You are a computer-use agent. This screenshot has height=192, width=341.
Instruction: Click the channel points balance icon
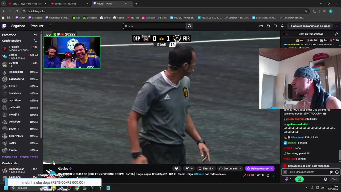tap(287, 179)
